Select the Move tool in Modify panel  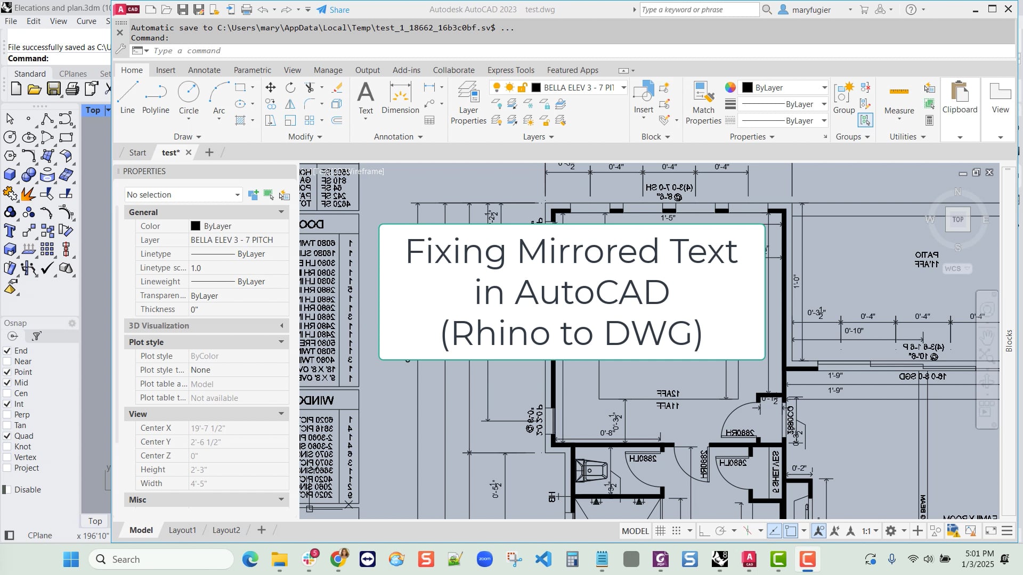coord(271,87)
